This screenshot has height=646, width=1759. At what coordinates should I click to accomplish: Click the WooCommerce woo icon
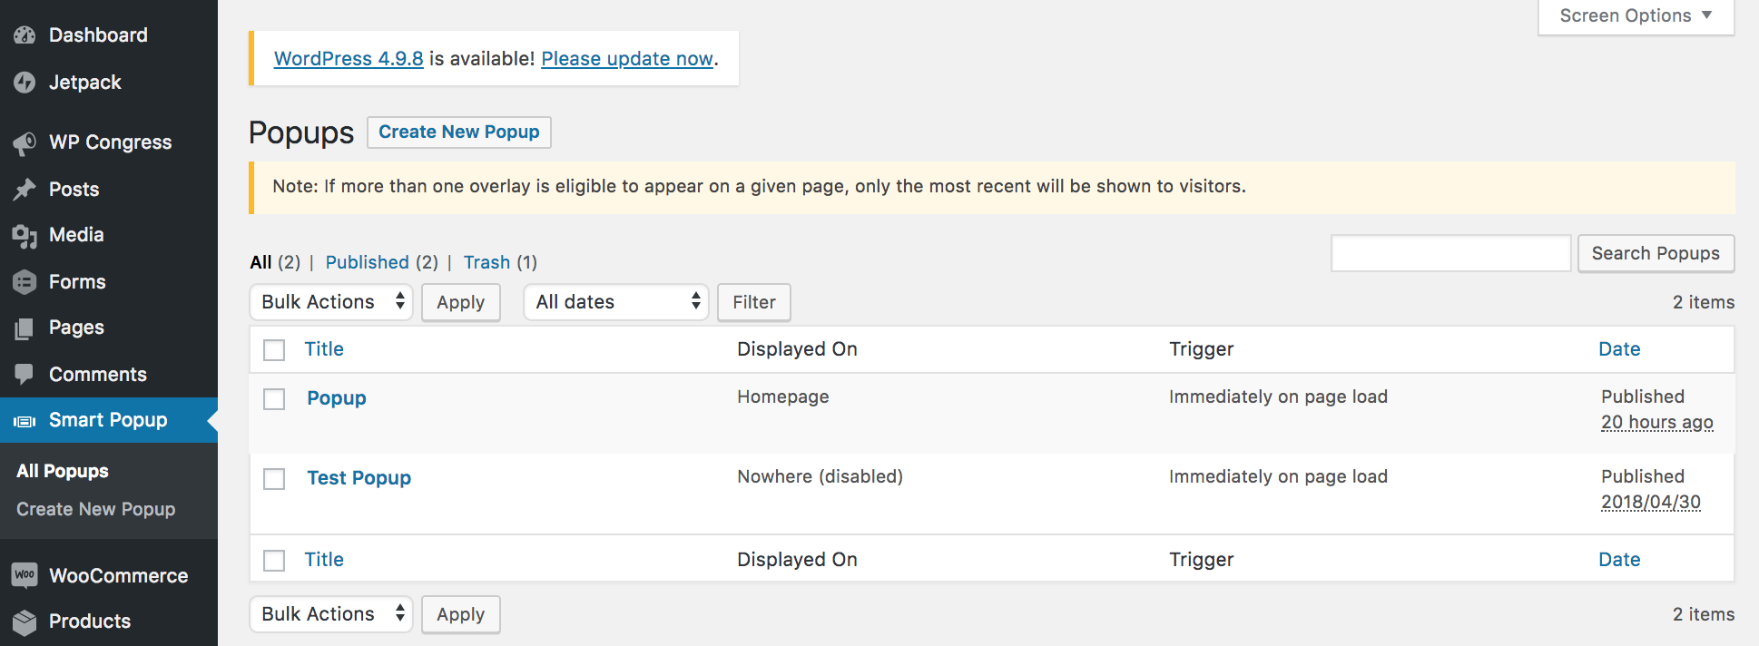coord(25,575)
